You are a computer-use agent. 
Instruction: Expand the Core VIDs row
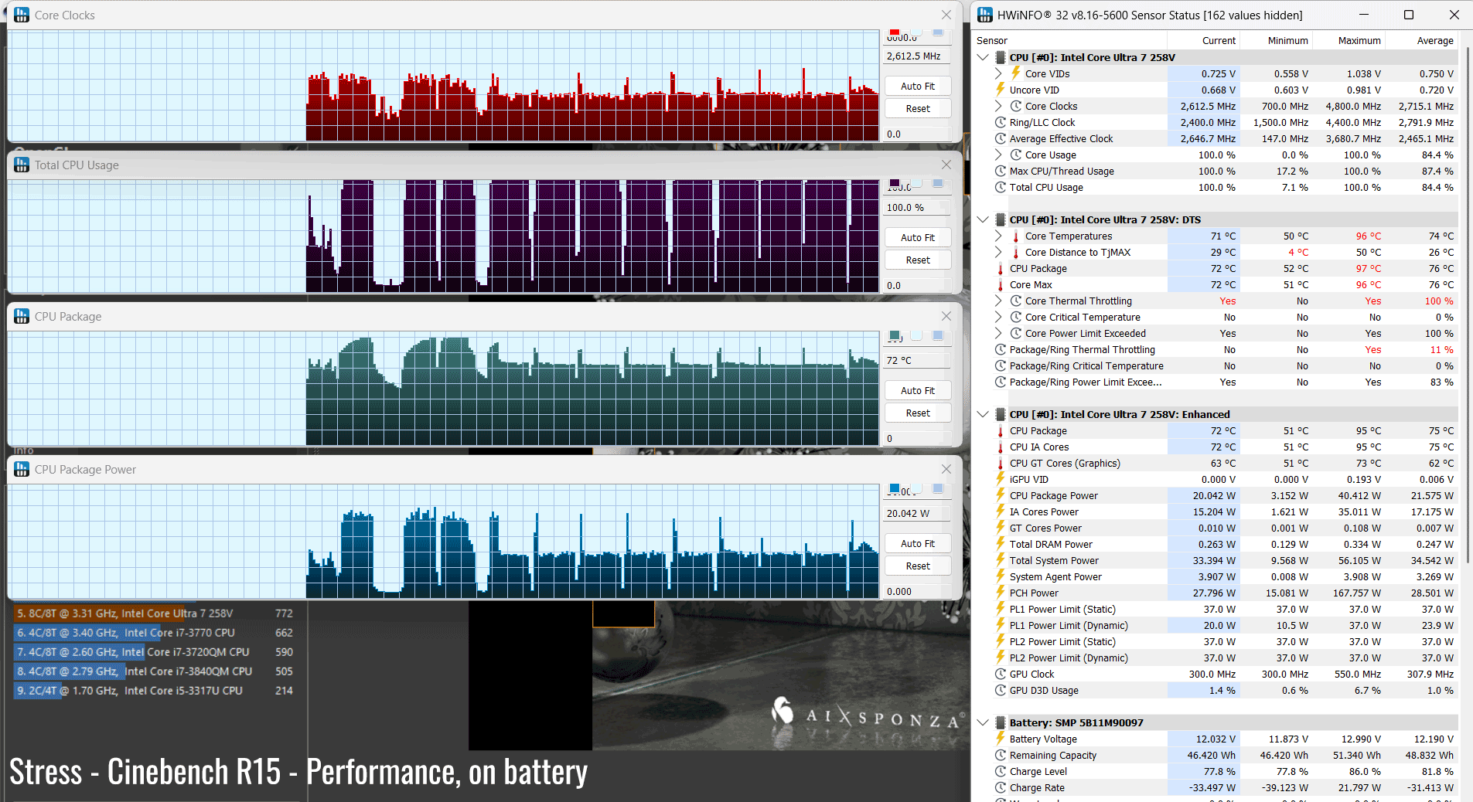[998, 73]
